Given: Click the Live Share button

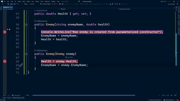Looking at the screenshot, I should (171, 4).
